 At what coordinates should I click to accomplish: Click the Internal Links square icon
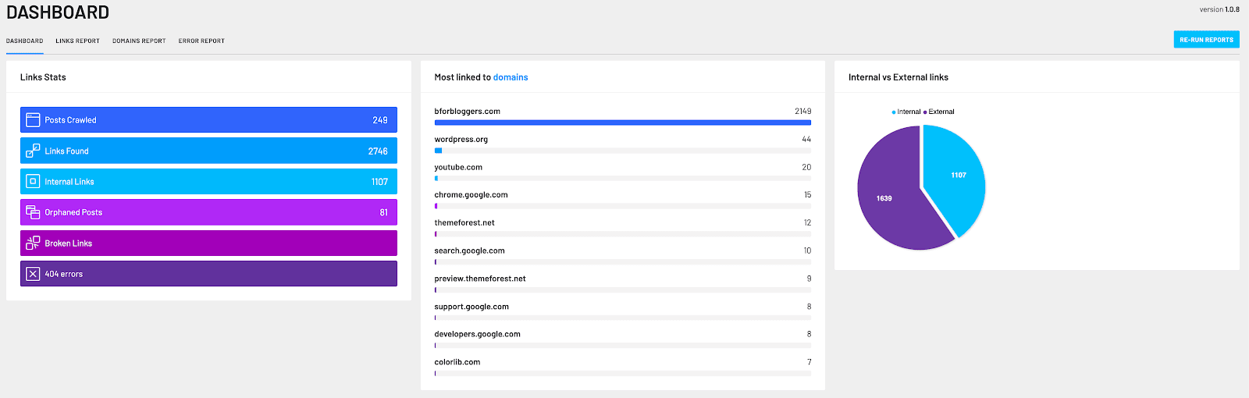(33, 181)
